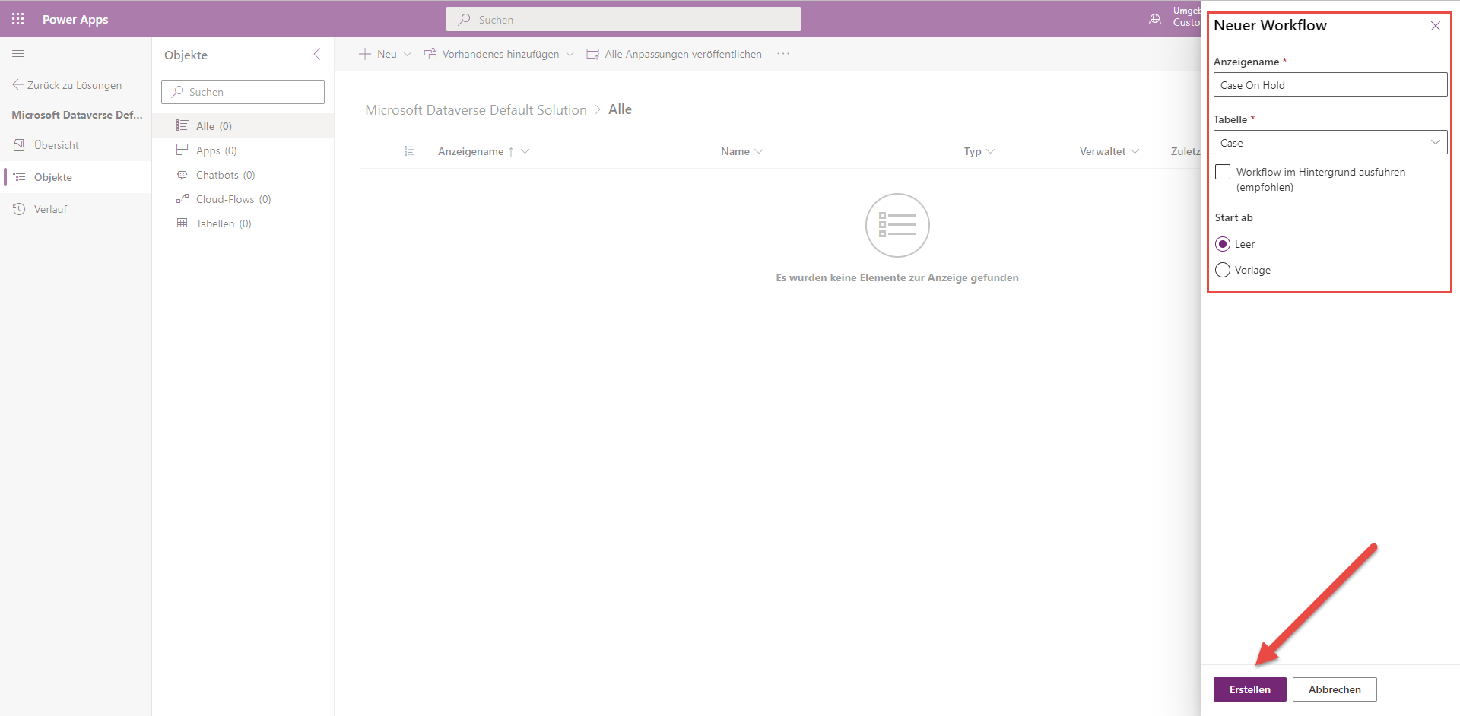Open Objekte in left navigation
This screenshot has width=1460, height=716.
75,177
